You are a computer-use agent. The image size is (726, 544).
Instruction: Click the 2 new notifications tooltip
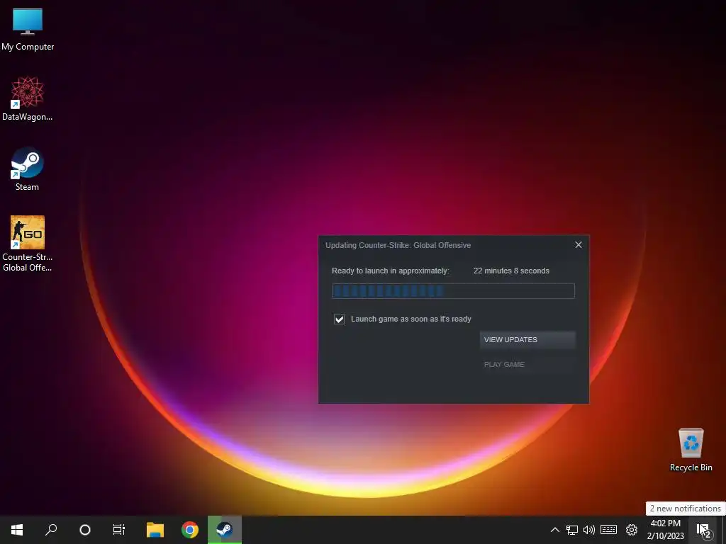(686, 509)
